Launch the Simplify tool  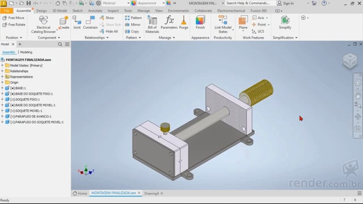point(285,23)
